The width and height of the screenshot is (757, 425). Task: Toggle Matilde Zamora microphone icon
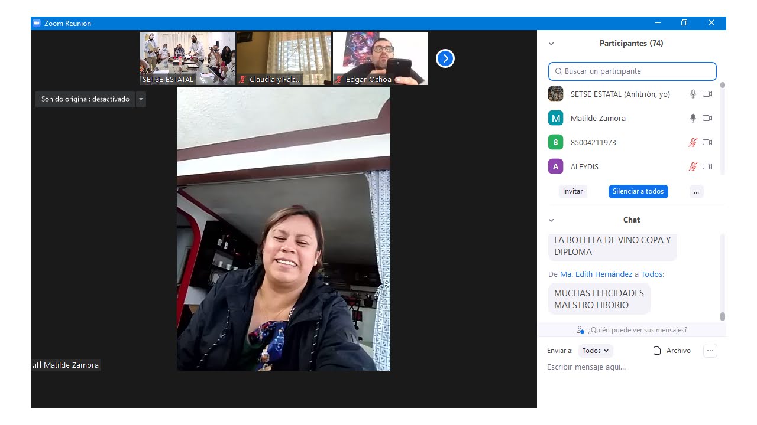(693, 118)
